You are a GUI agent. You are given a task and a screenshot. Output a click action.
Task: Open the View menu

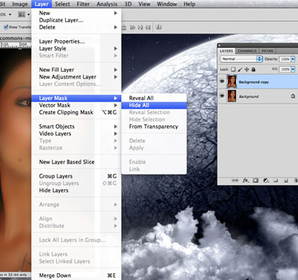pos(144,4)
